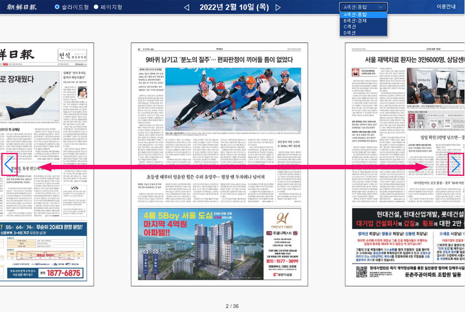Click the QR code in right page ad

click(x=362, y=272)
